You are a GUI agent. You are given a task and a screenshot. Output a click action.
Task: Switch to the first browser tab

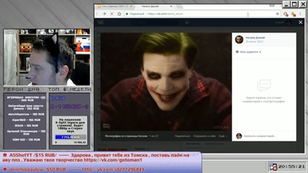[x=115, y=6]
